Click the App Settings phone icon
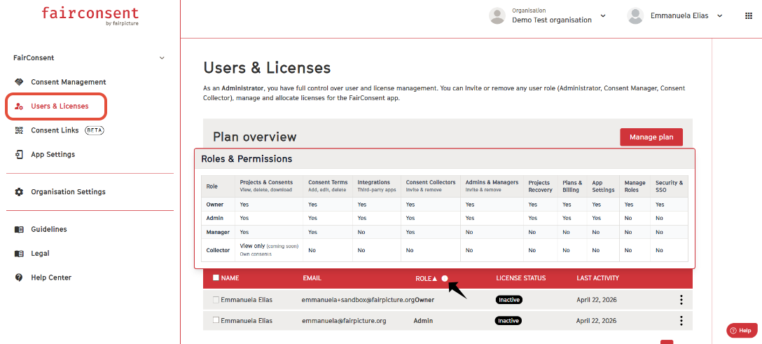 (x=19, y=155)
